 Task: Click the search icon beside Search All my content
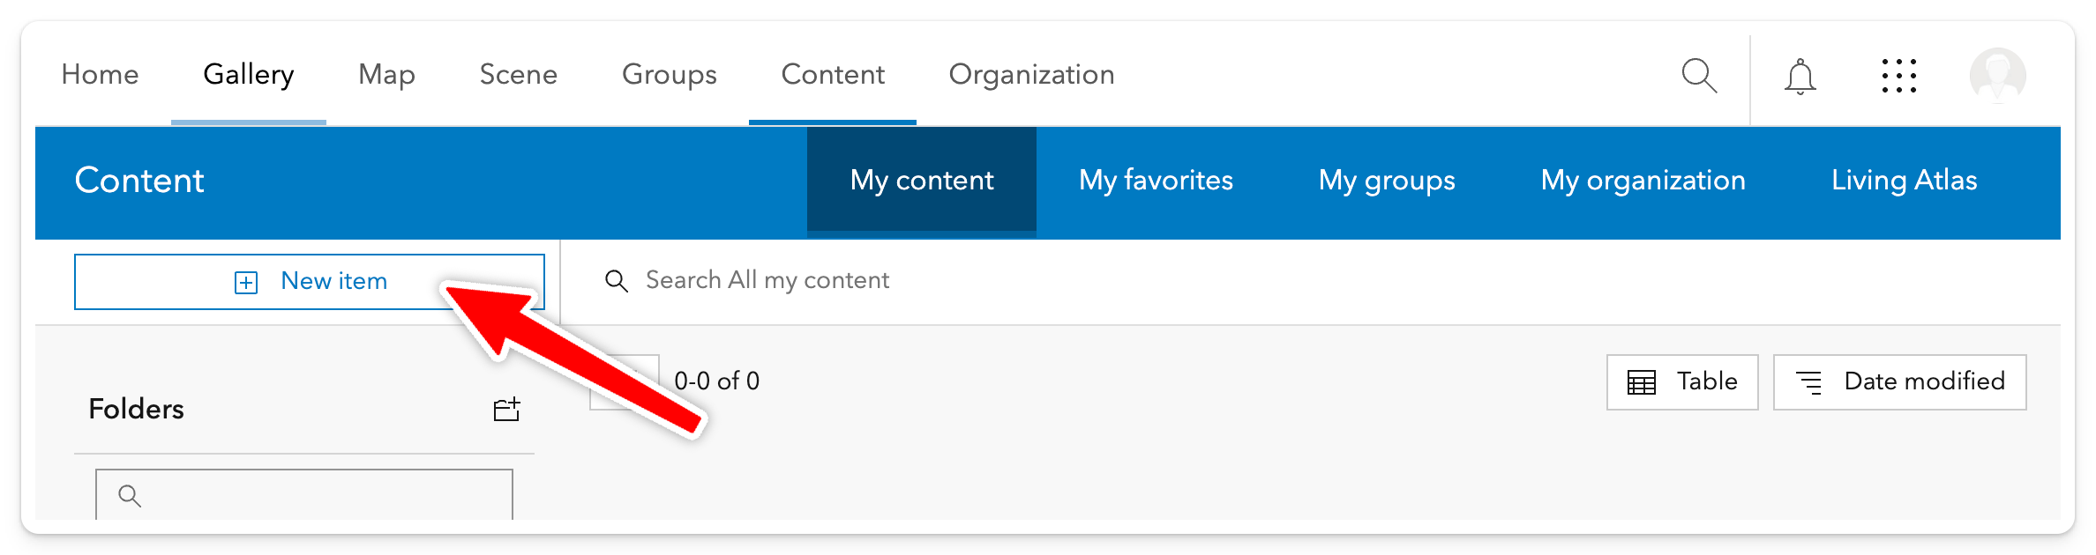[x=617, y=281]
